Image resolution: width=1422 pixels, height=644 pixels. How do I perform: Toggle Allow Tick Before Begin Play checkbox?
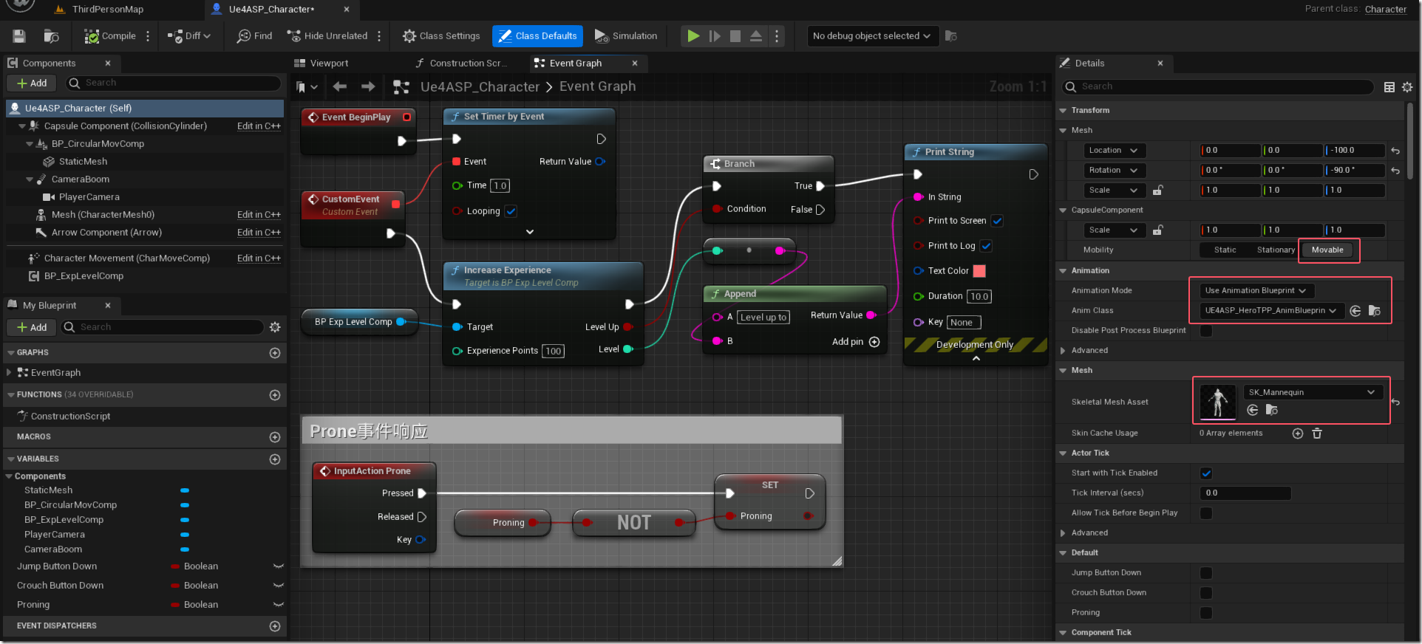1206,513
